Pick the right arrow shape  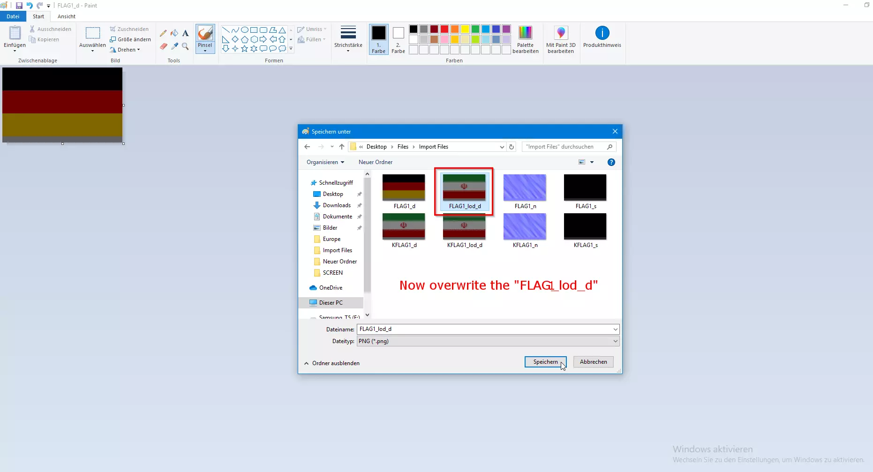(263, 39)
